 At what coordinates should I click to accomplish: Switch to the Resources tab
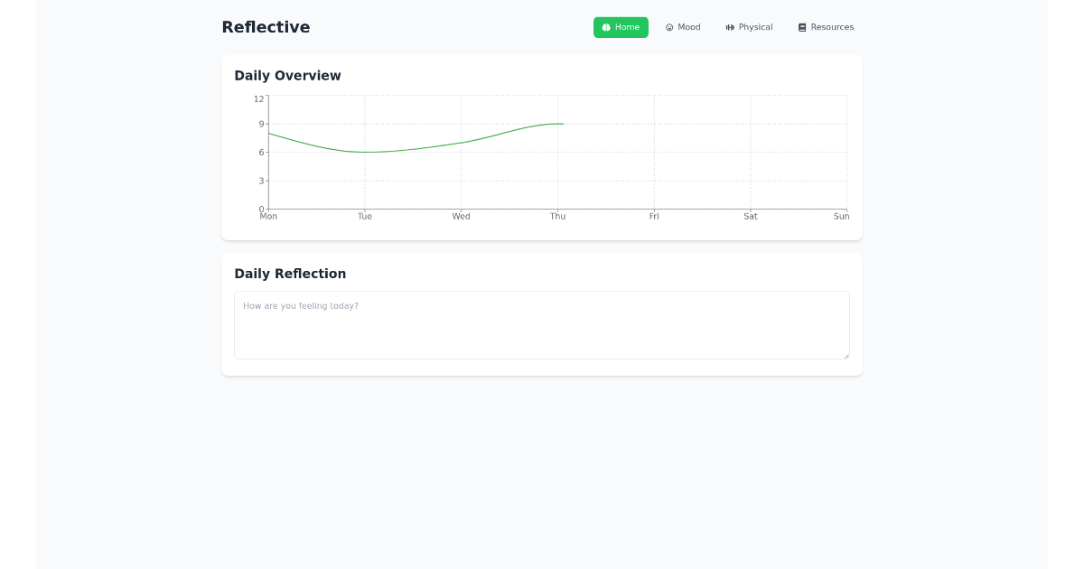826,27
